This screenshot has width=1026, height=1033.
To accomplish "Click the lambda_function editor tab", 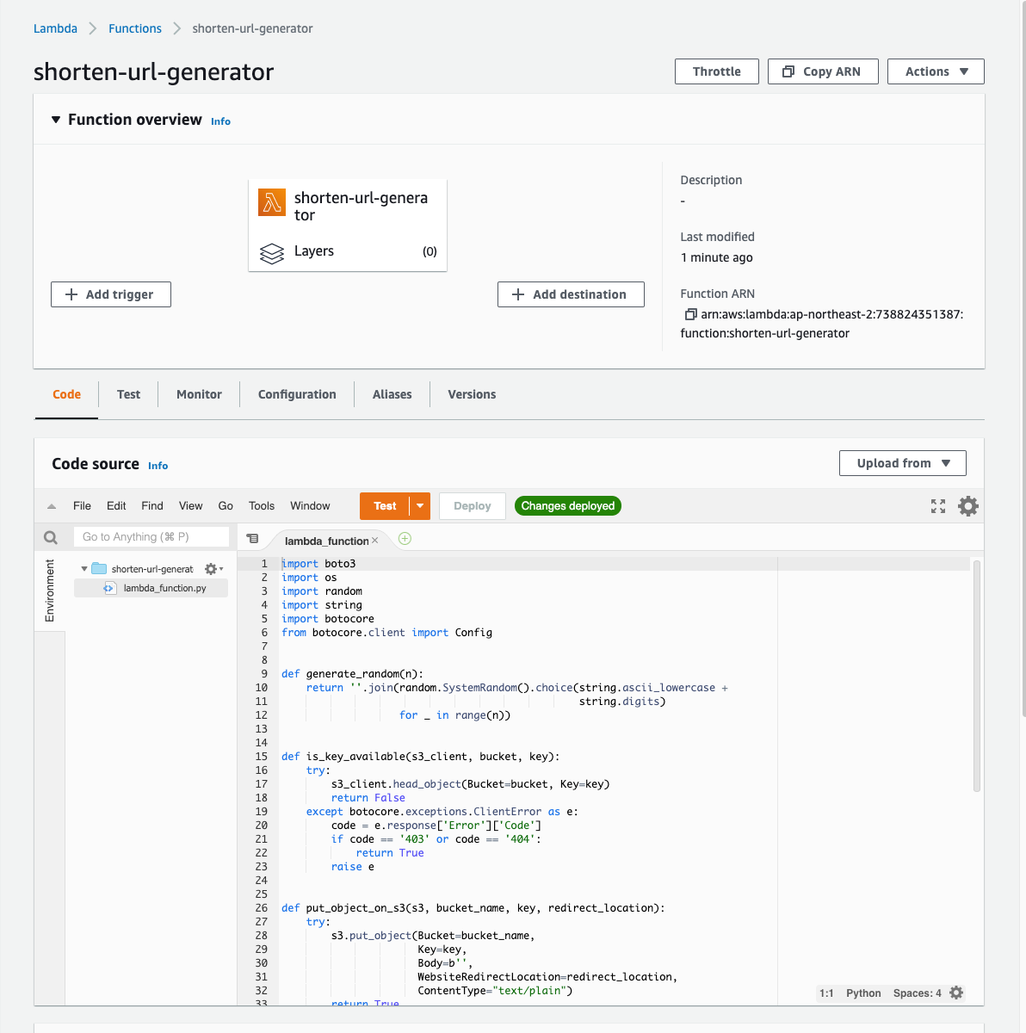I will [327, 541].
